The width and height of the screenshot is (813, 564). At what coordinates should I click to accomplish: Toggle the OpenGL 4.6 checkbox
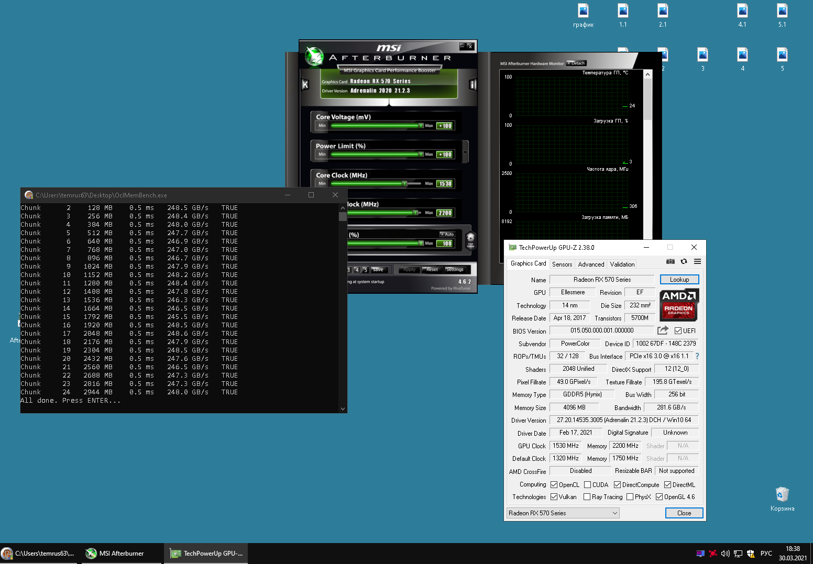[659, 497]
